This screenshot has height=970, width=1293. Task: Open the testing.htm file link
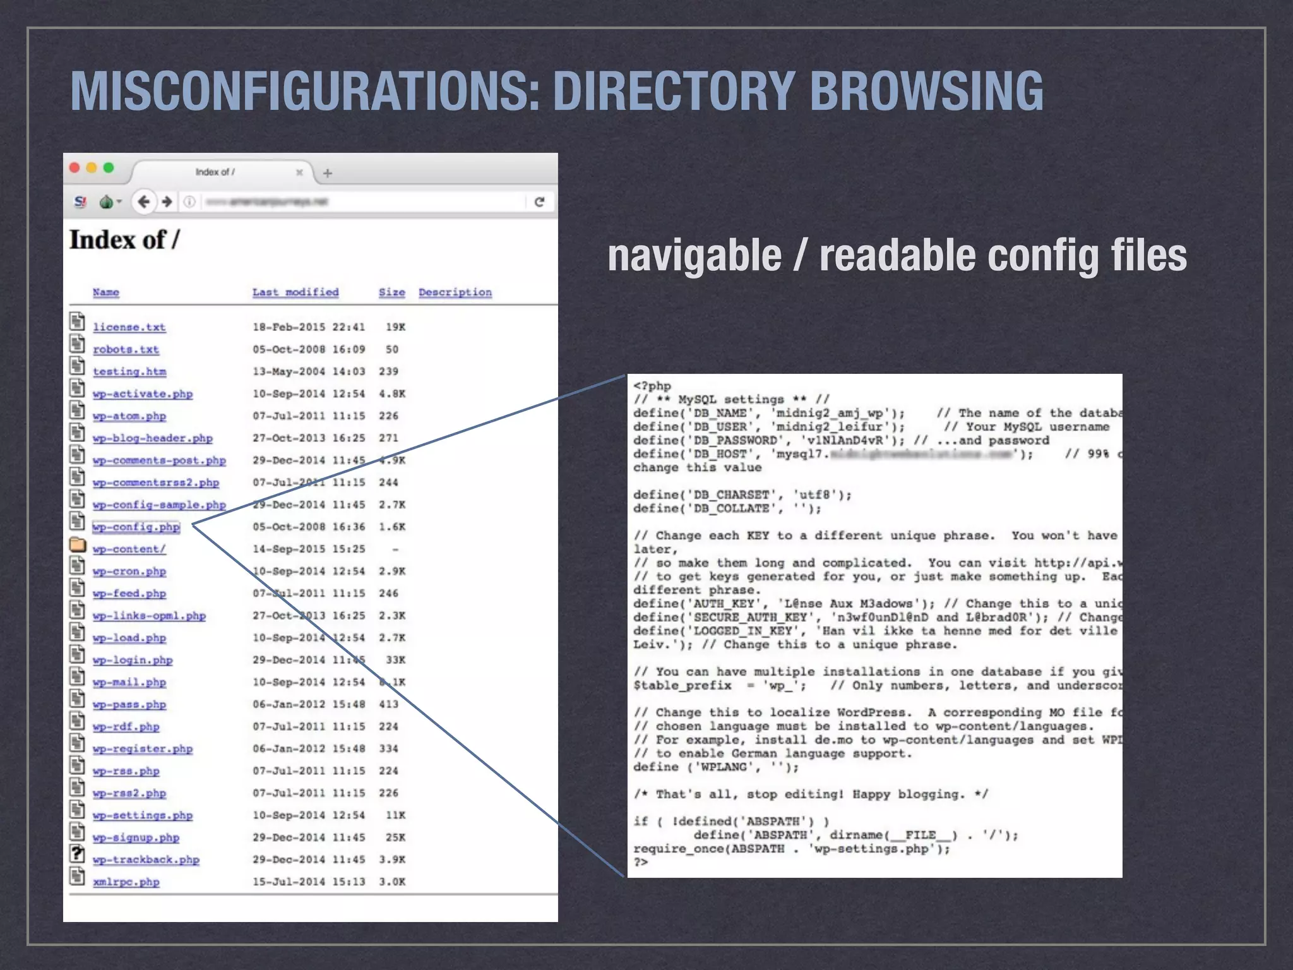[129, 371]
